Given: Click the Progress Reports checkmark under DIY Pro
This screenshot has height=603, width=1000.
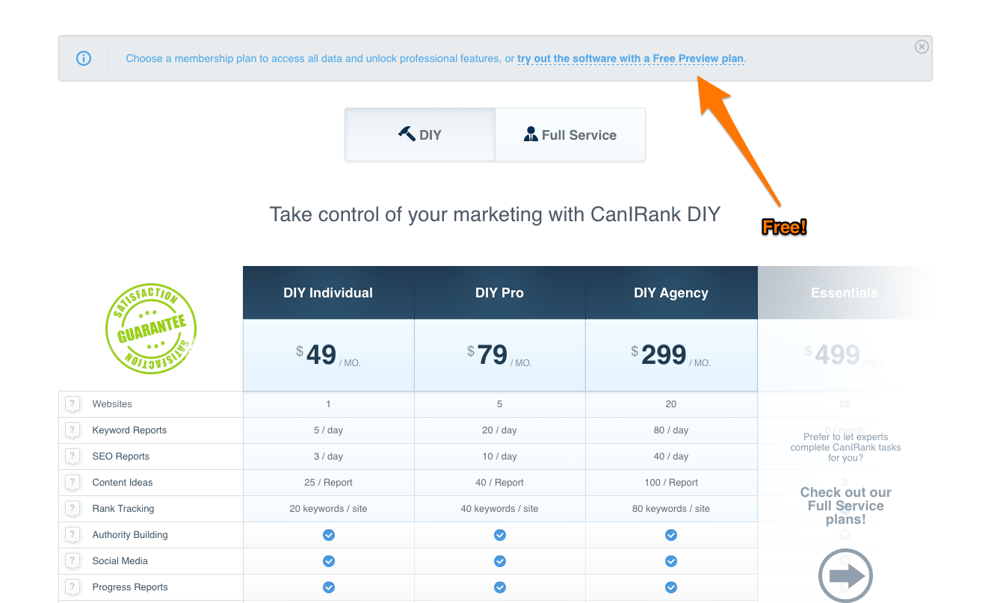Looking at the screenshot, I should pos(500,587).
